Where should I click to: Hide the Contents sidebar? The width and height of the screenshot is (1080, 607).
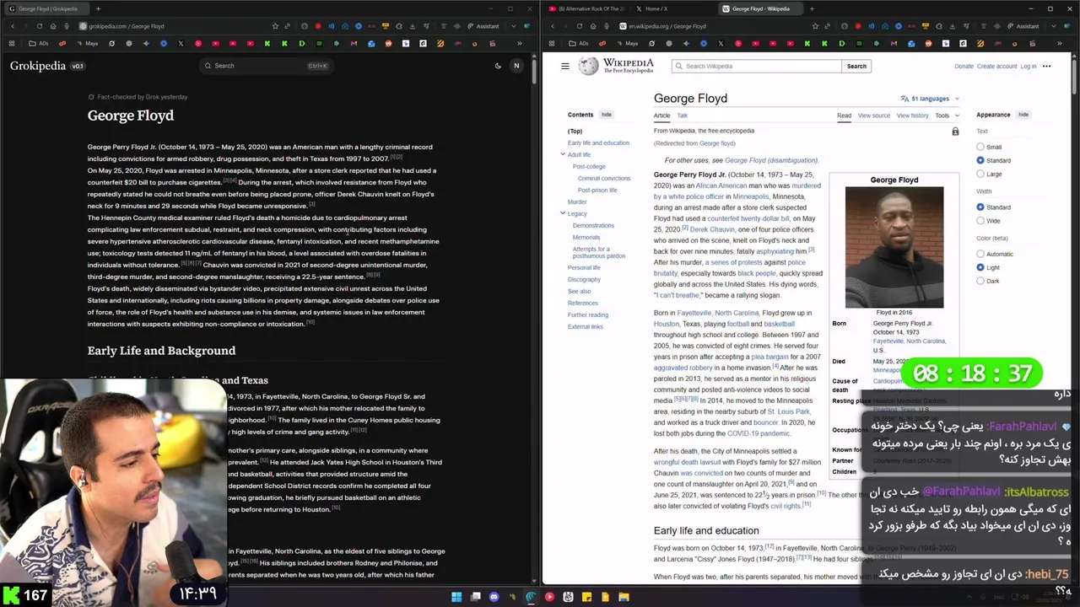(606, 115)
